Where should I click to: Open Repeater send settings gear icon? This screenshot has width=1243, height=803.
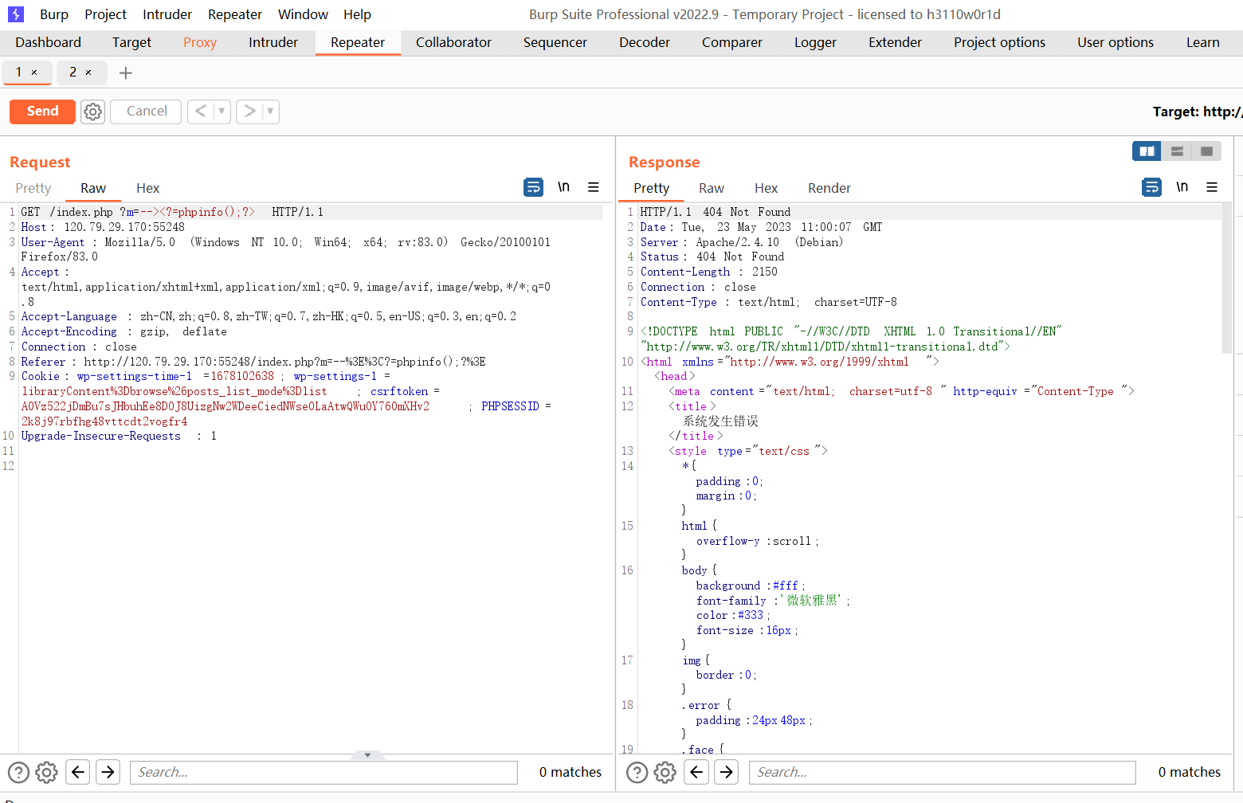pos(93,112)
